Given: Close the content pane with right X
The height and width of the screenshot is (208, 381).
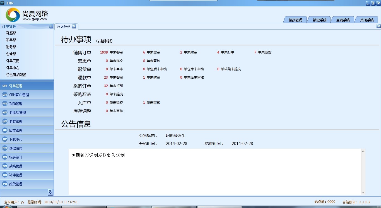Looking at the screenshot, I should [x=378, y=26].
